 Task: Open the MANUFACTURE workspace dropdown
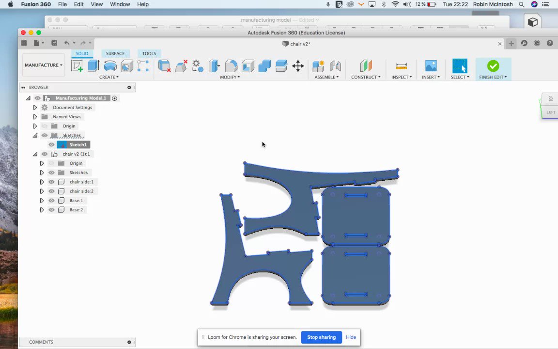(44, 65)
